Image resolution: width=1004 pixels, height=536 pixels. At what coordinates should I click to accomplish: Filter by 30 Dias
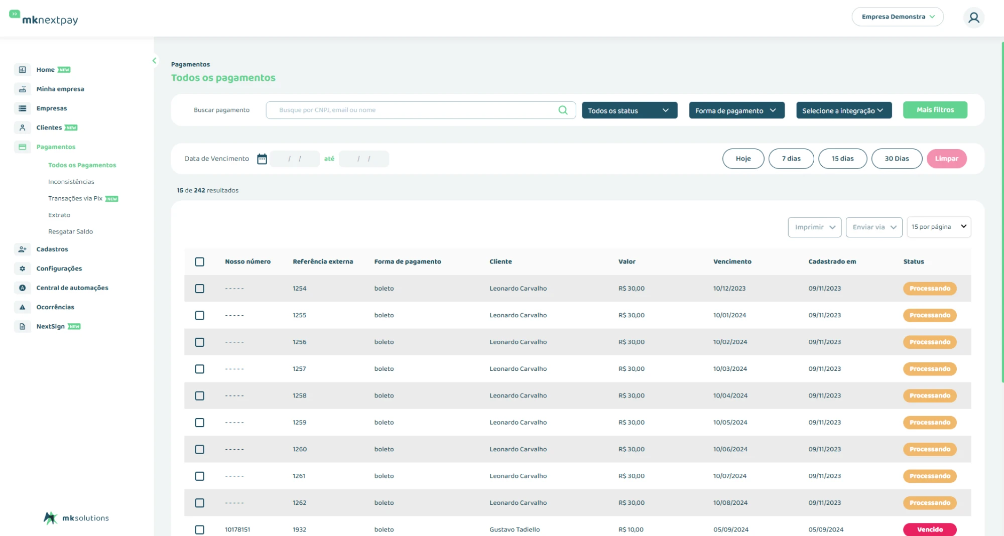(897, 159)
